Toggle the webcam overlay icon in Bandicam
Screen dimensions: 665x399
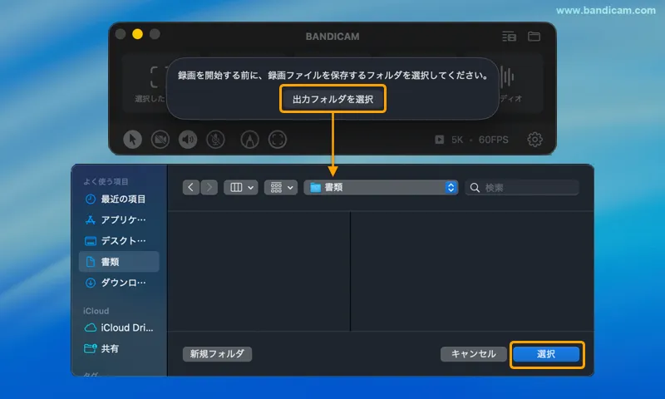click(x=160, y=140)
